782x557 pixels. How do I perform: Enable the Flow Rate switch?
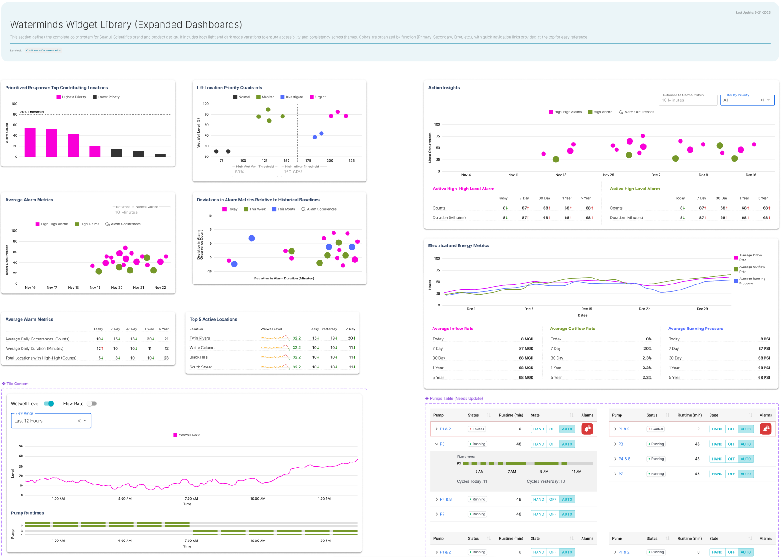(x=92, y=404)
